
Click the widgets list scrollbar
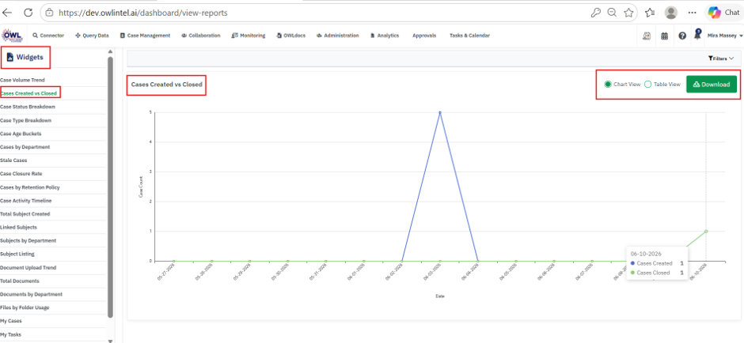point(111,187)
